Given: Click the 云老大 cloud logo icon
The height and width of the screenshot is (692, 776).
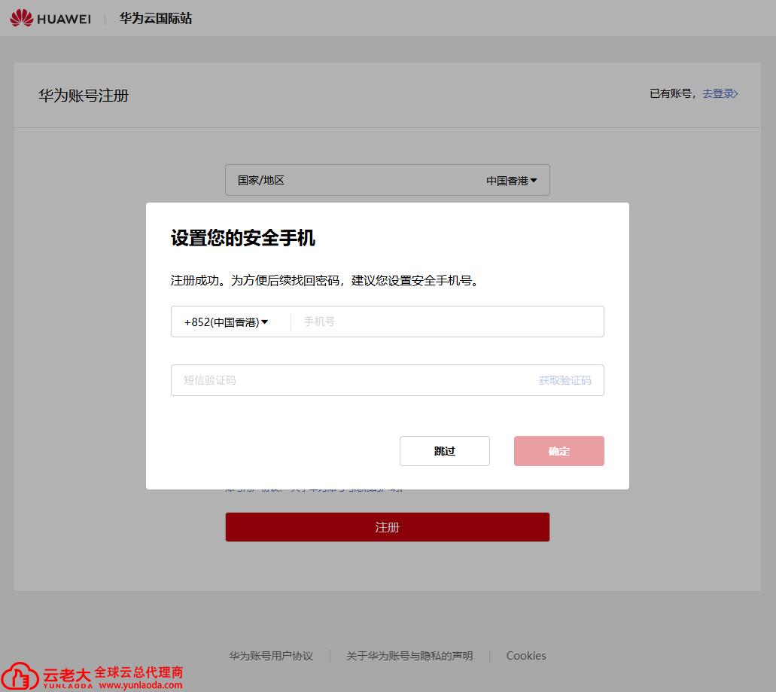Looking at the screenshot, I should 21,675.
